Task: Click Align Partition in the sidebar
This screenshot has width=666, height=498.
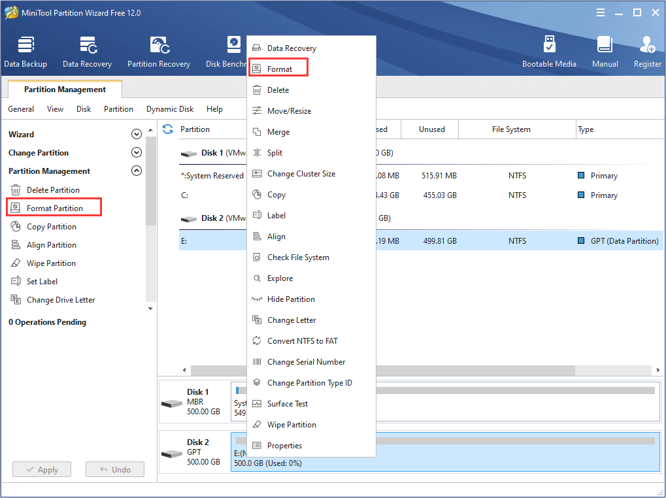Action: pyautogui.click(x=43, y=244)
